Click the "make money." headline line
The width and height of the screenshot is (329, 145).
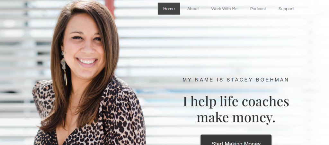coord(236,118)
